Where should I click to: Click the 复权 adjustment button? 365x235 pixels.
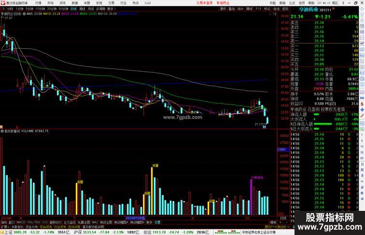[223, 9]
